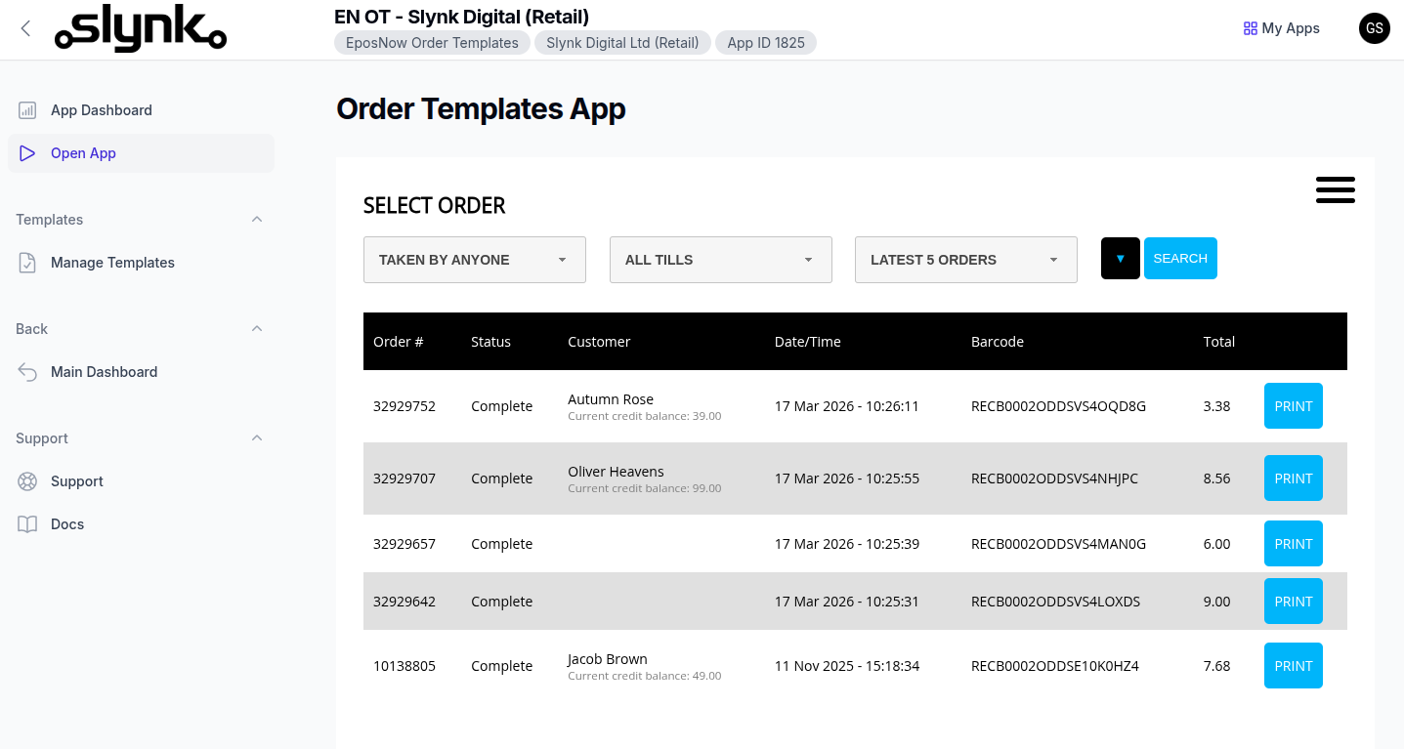Open the LATEST 5 ORDERS dropdown
The width and height of the screenshot is (1404, 749).
coord(965,260)
